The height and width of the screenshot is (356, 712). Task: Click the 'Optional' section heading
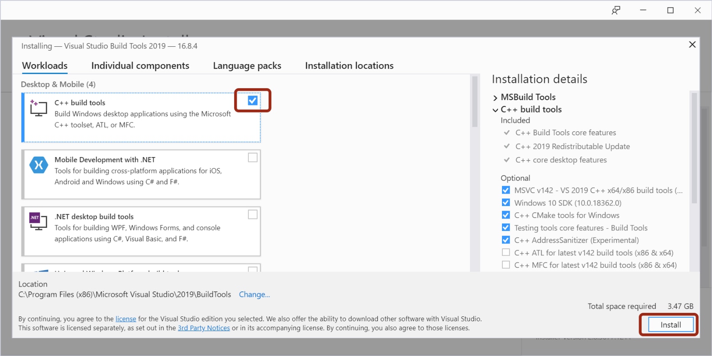point(515,178)
